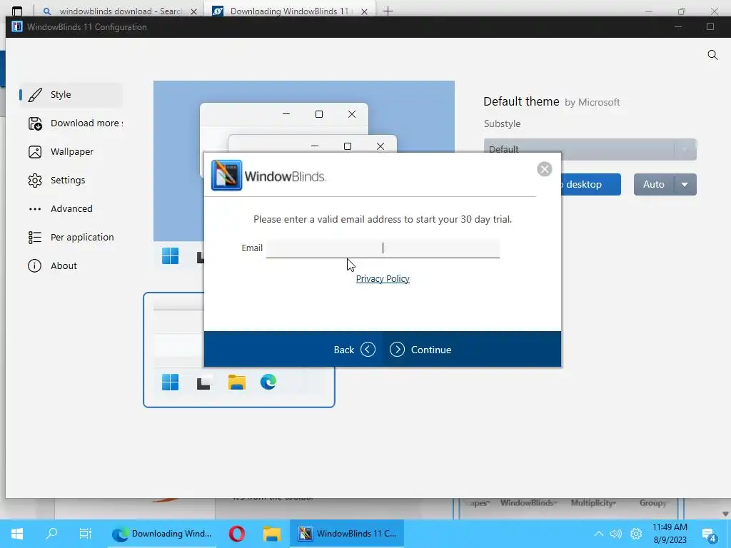Open the volume control in tray
This screenshot has width=731, height=548.
pyautogui.click(x=616, y=534)
